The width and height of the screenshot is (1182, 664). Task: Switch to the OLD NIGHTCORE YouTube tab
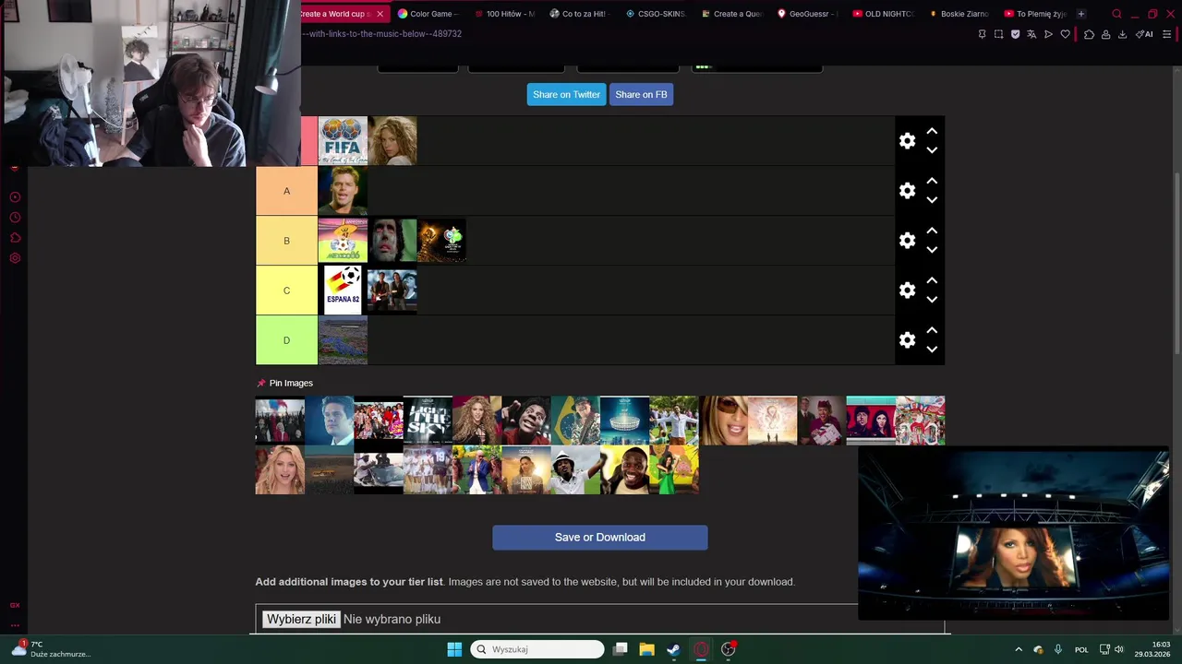pos(884,14)
